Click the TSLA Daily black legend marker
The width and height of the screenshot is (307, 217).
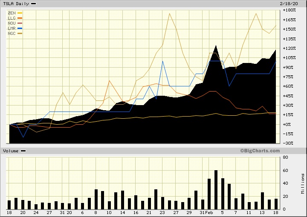34,3
